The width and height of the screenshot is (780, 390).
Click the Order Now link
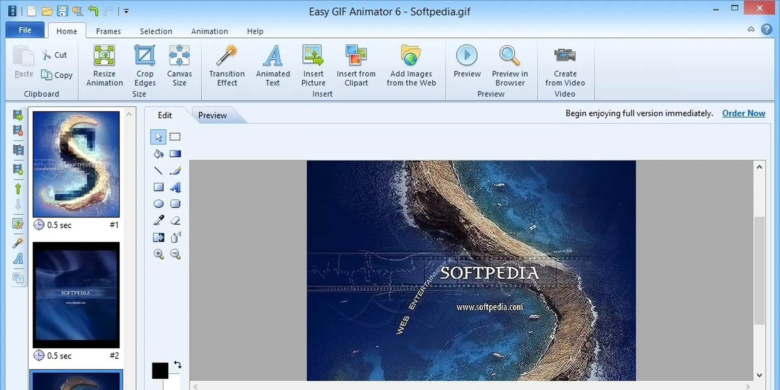743,113
